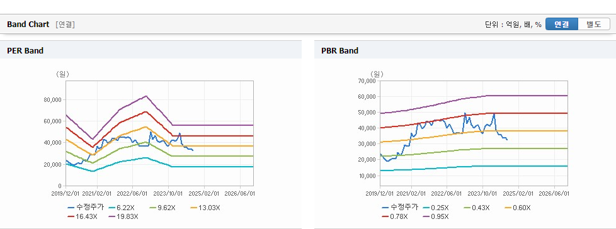Click the (원) unit label above PBR chart

click(377, 74)
